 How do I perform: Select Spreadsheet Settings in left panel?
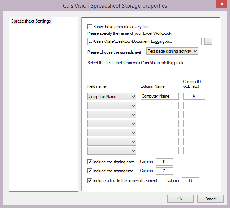pyautogui.click(x=31, y=21)
